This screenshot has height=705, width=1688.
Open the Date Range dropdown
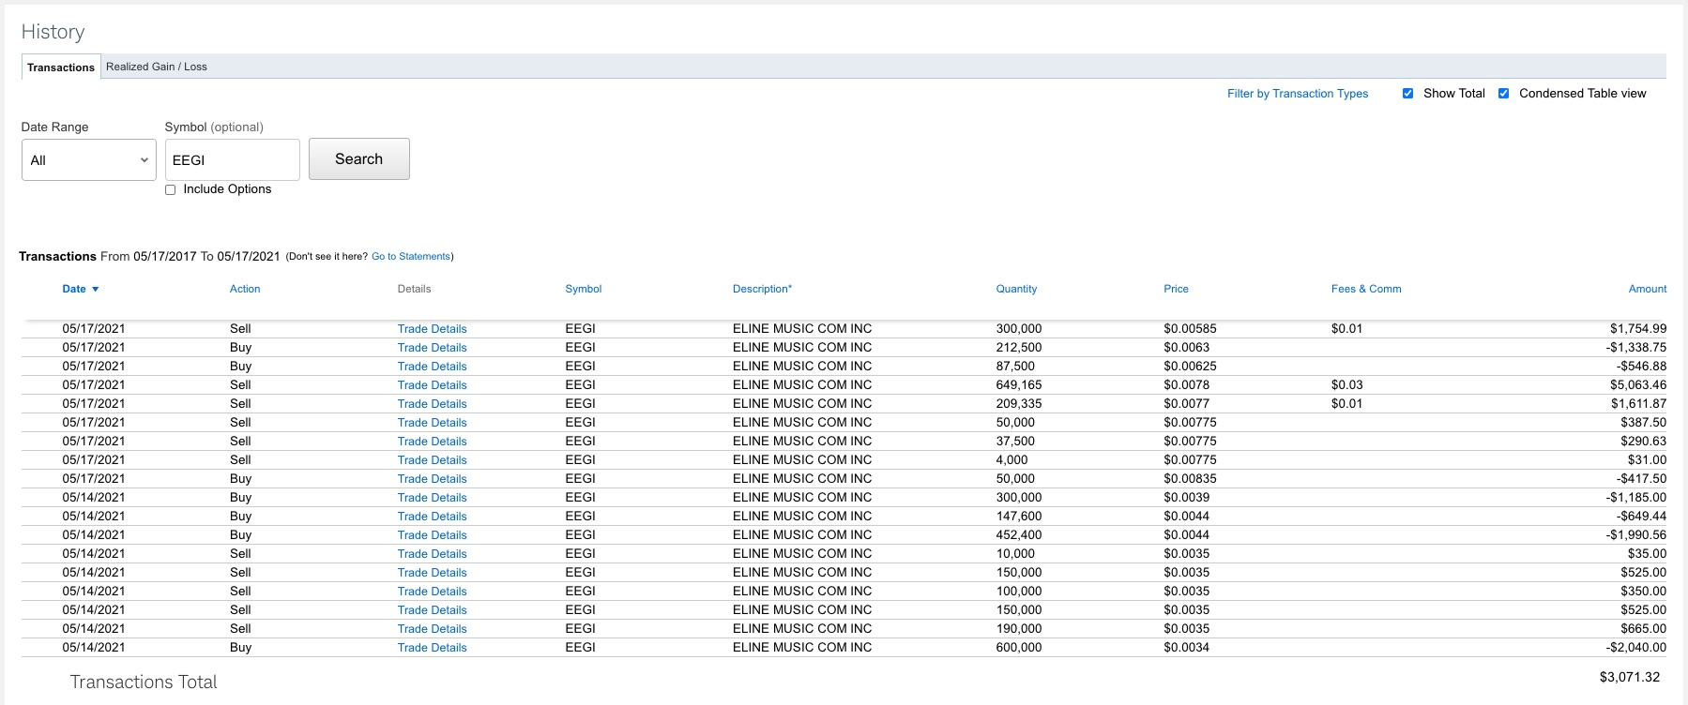point(88,160)
